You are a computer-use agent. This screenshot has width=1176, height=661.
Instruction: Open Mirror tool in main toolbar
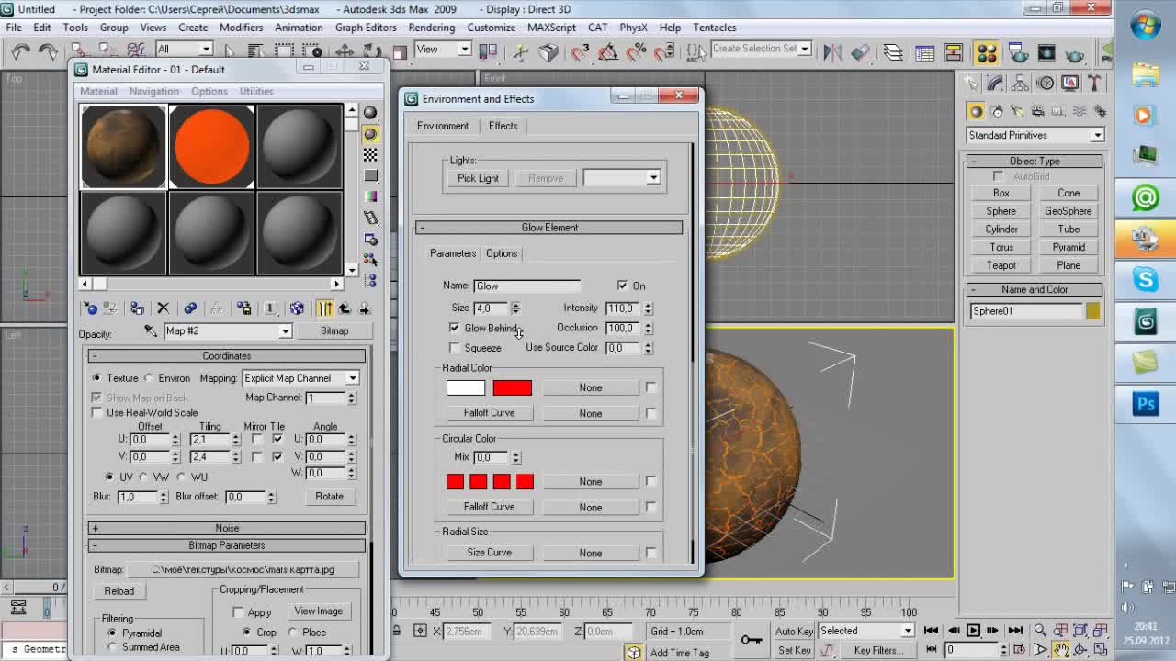click(x=832, y=52)
